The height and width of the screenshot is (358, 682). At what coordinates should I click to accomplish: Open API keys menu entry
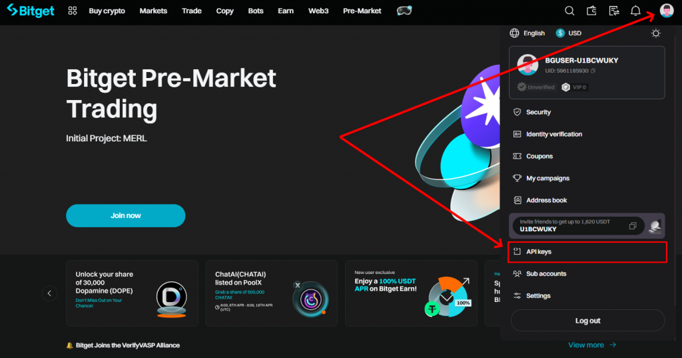[x=587, y=252]
